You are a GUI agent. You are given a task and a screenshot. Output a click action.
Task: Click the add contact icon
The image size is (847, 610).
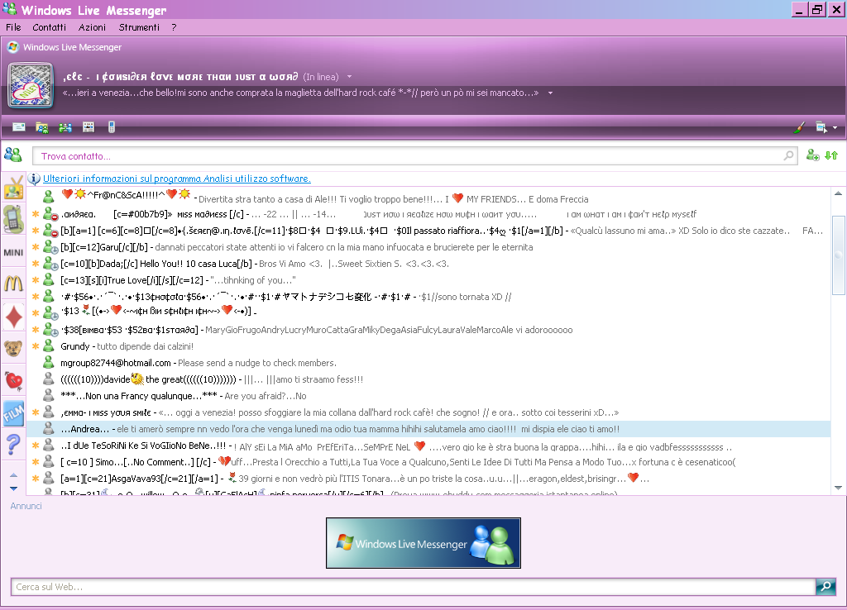click(812, 155)
